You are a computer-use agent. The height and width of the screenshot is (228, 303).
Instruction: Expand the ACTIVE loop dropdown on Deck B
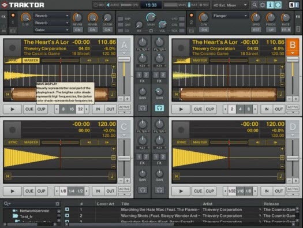tap(293, 113)
